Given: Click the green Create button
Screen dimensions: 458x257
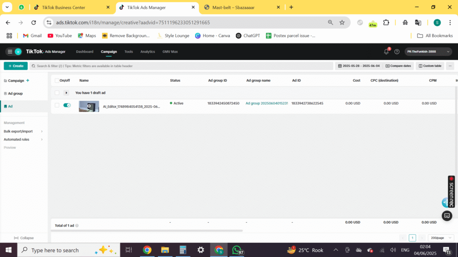Looking at the screenshot, I should pyautogui.click(x=16, y=66).
